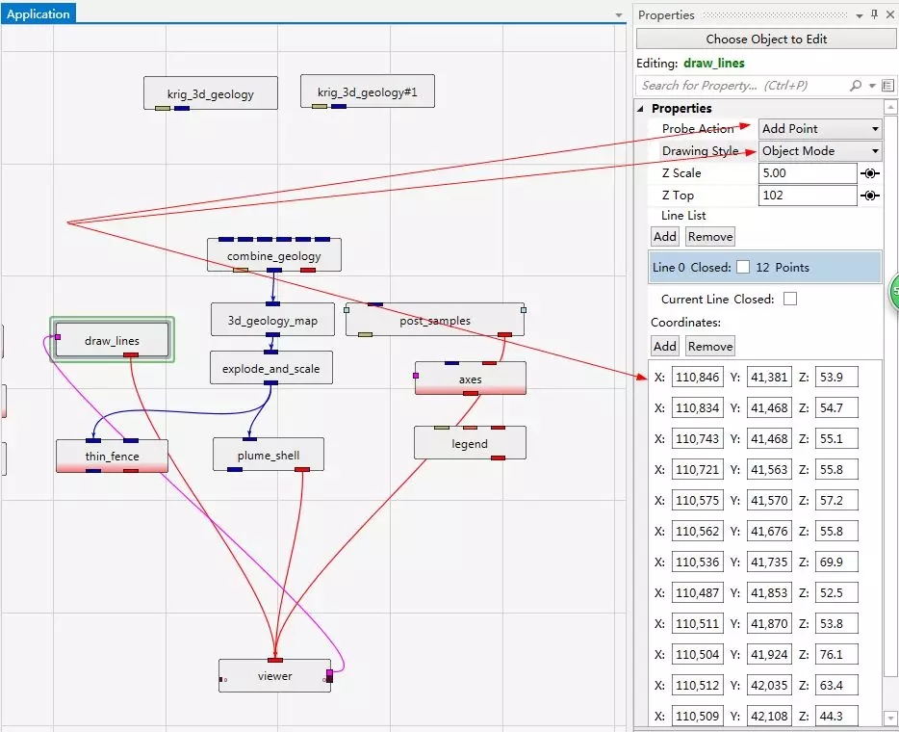Click the red input port atop viewer
This screenshot has height=732, width=899.
click(275, 660)
